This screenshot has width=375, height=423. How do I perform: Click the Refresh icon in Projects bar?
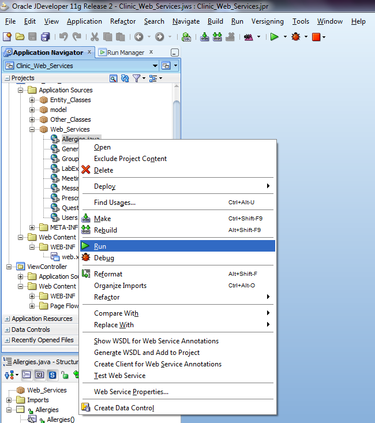point(125,78)
